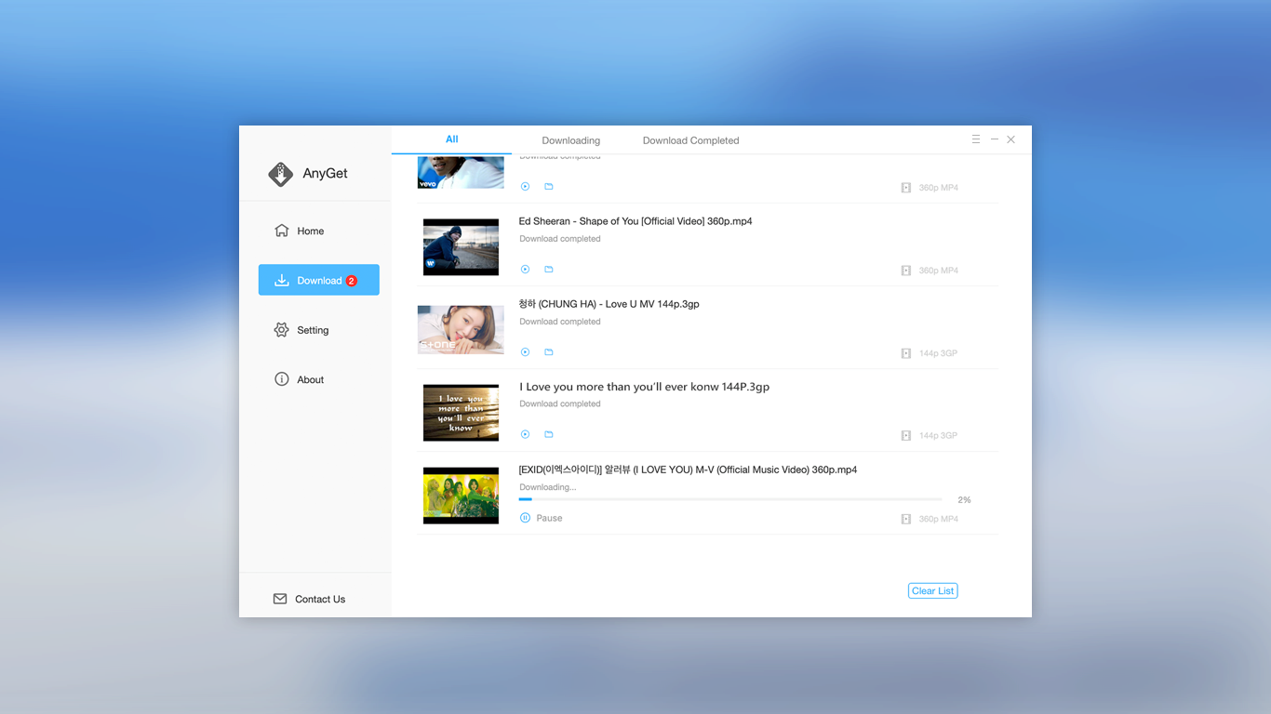The height and width of the screenshot is (714, 1271).
Task: Click film icon beside Ed Sheeran 360p MP4
Action: tap(905, 271)
